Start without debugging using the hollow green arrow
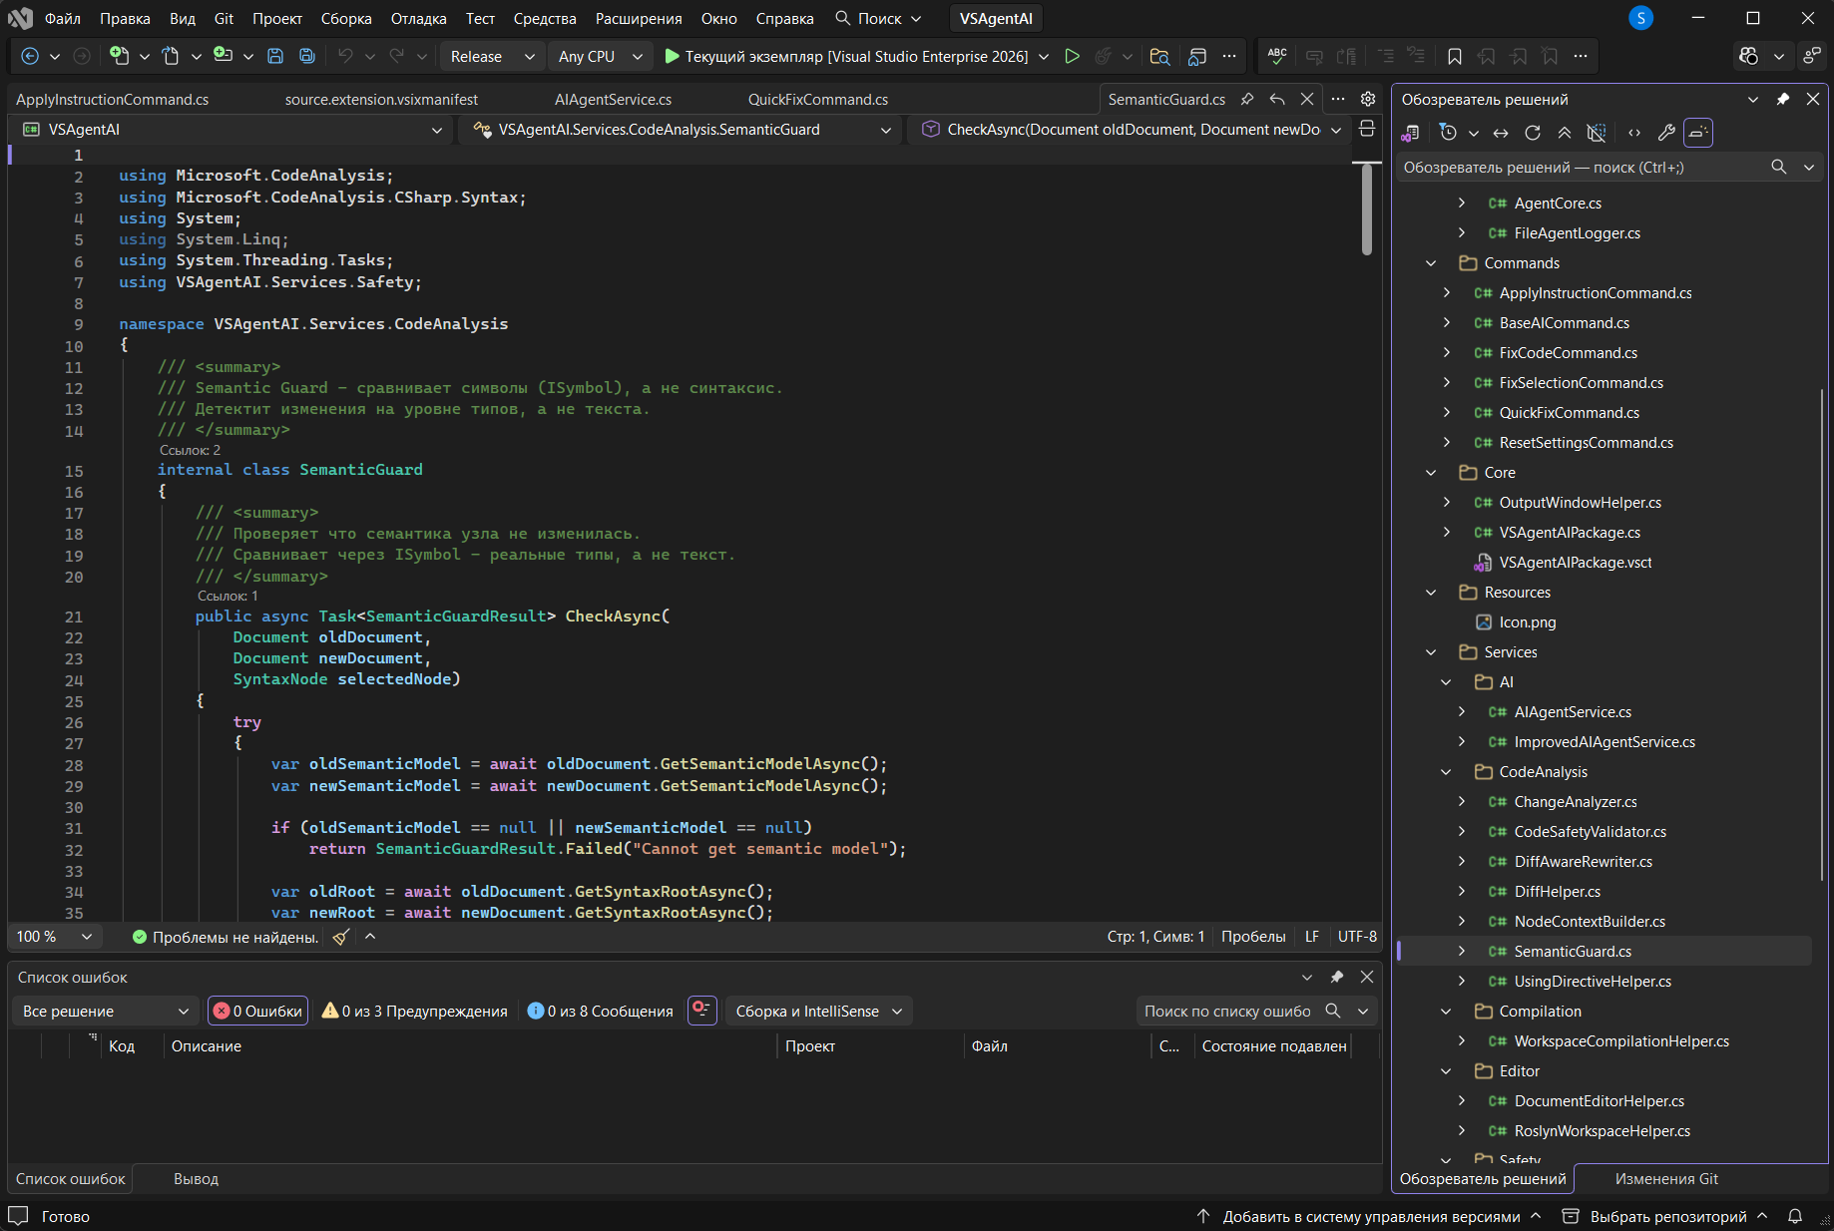 click(x=1072, y=57)
